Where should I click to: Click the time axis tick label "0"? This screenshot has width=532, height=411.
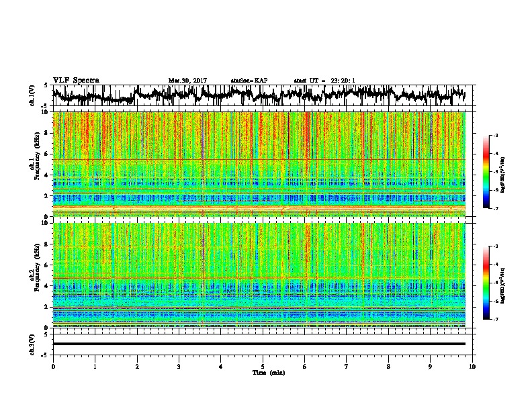tap(53, 367)
